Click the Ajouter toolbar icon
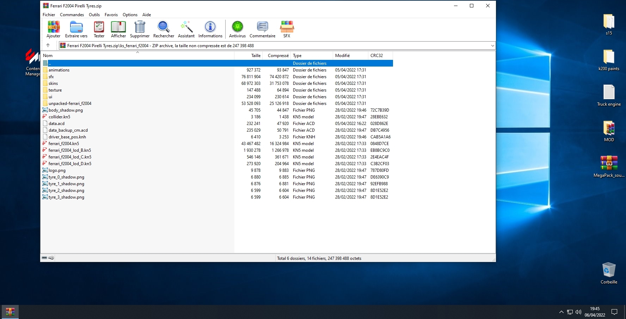Image resolution: width=626 pixels, height=319 pixels. pyautogui.click(x=54, y=29)
